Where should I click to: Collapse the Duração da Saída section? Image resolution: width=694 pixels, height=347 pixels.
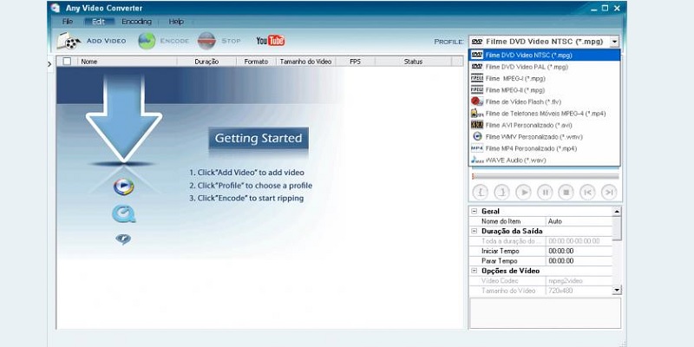[474, 231]
